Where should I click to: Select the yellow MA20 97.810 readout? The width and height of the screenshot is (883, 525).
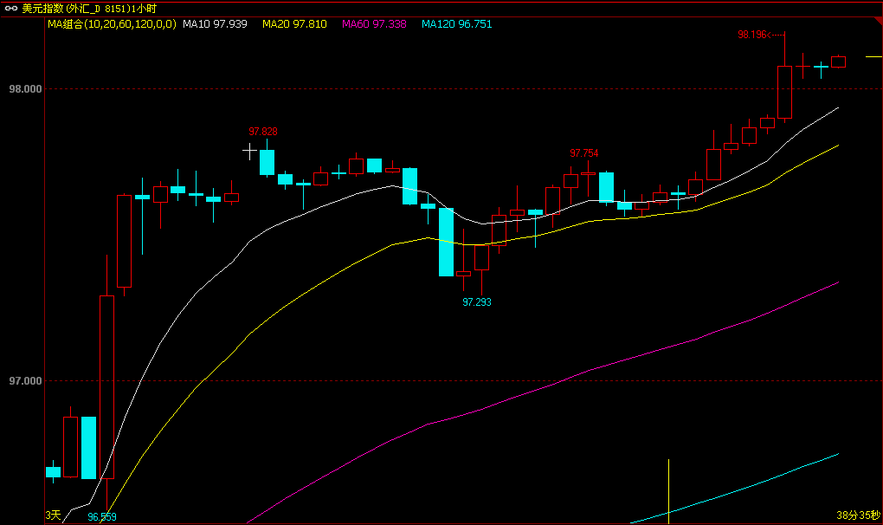pyautogui.click(x=294, y=23)
